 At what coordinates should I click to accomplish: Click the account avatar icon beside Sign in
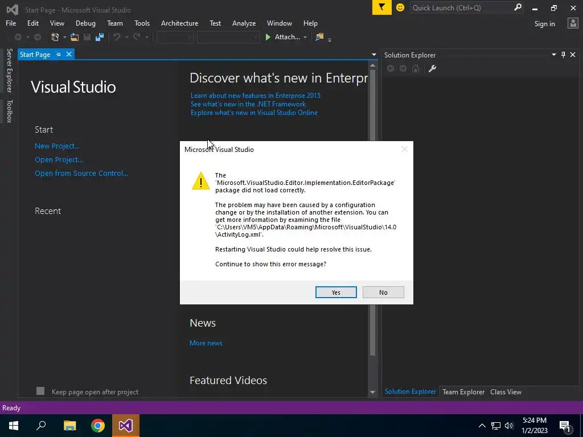coord(573,23)
